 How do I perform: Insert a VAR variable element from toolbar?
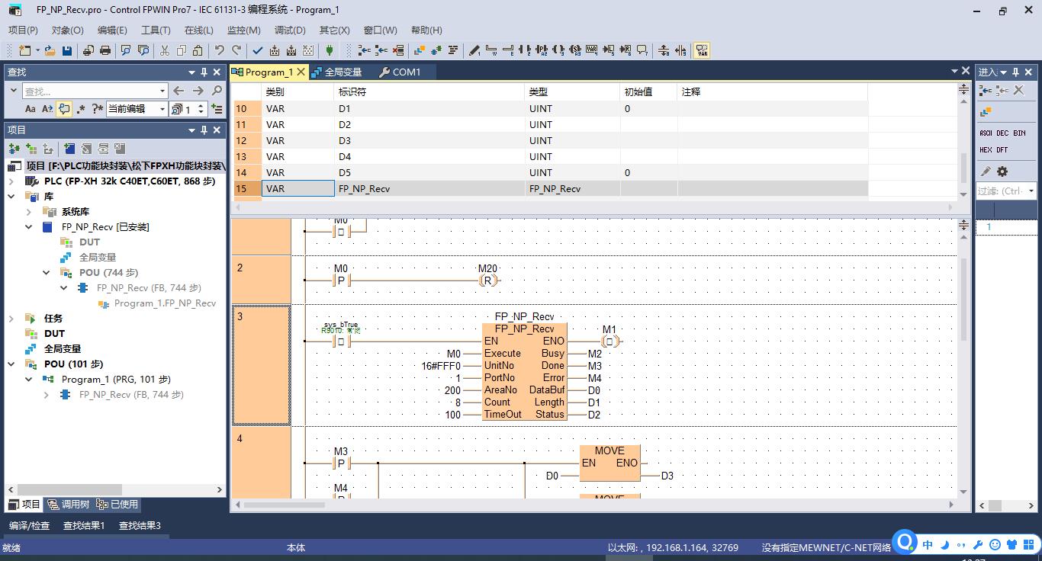point(592,50)
